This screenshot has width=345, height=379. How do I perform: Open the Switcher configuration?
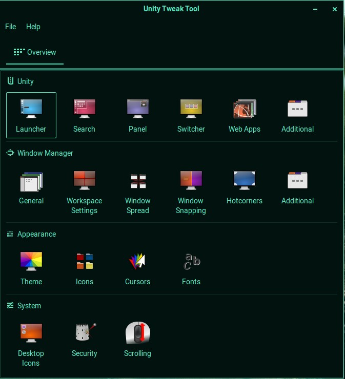(191, 115)
